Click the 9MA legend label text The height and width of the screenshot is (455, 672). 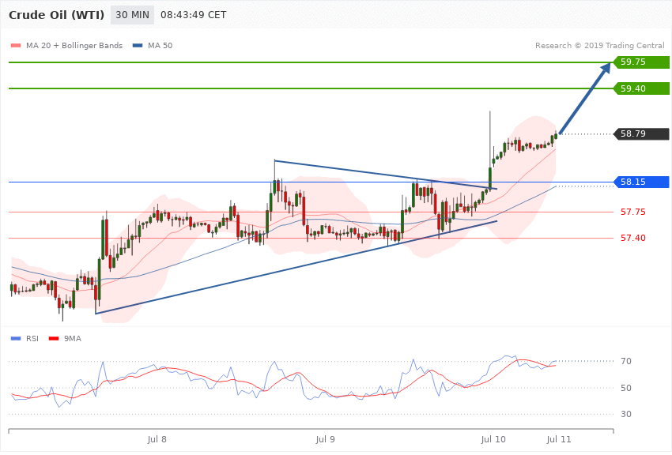(73, 339)
